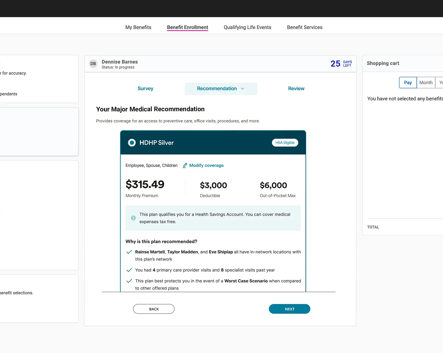Click the HDHP Silver plan logo icon

pos(132,142)
